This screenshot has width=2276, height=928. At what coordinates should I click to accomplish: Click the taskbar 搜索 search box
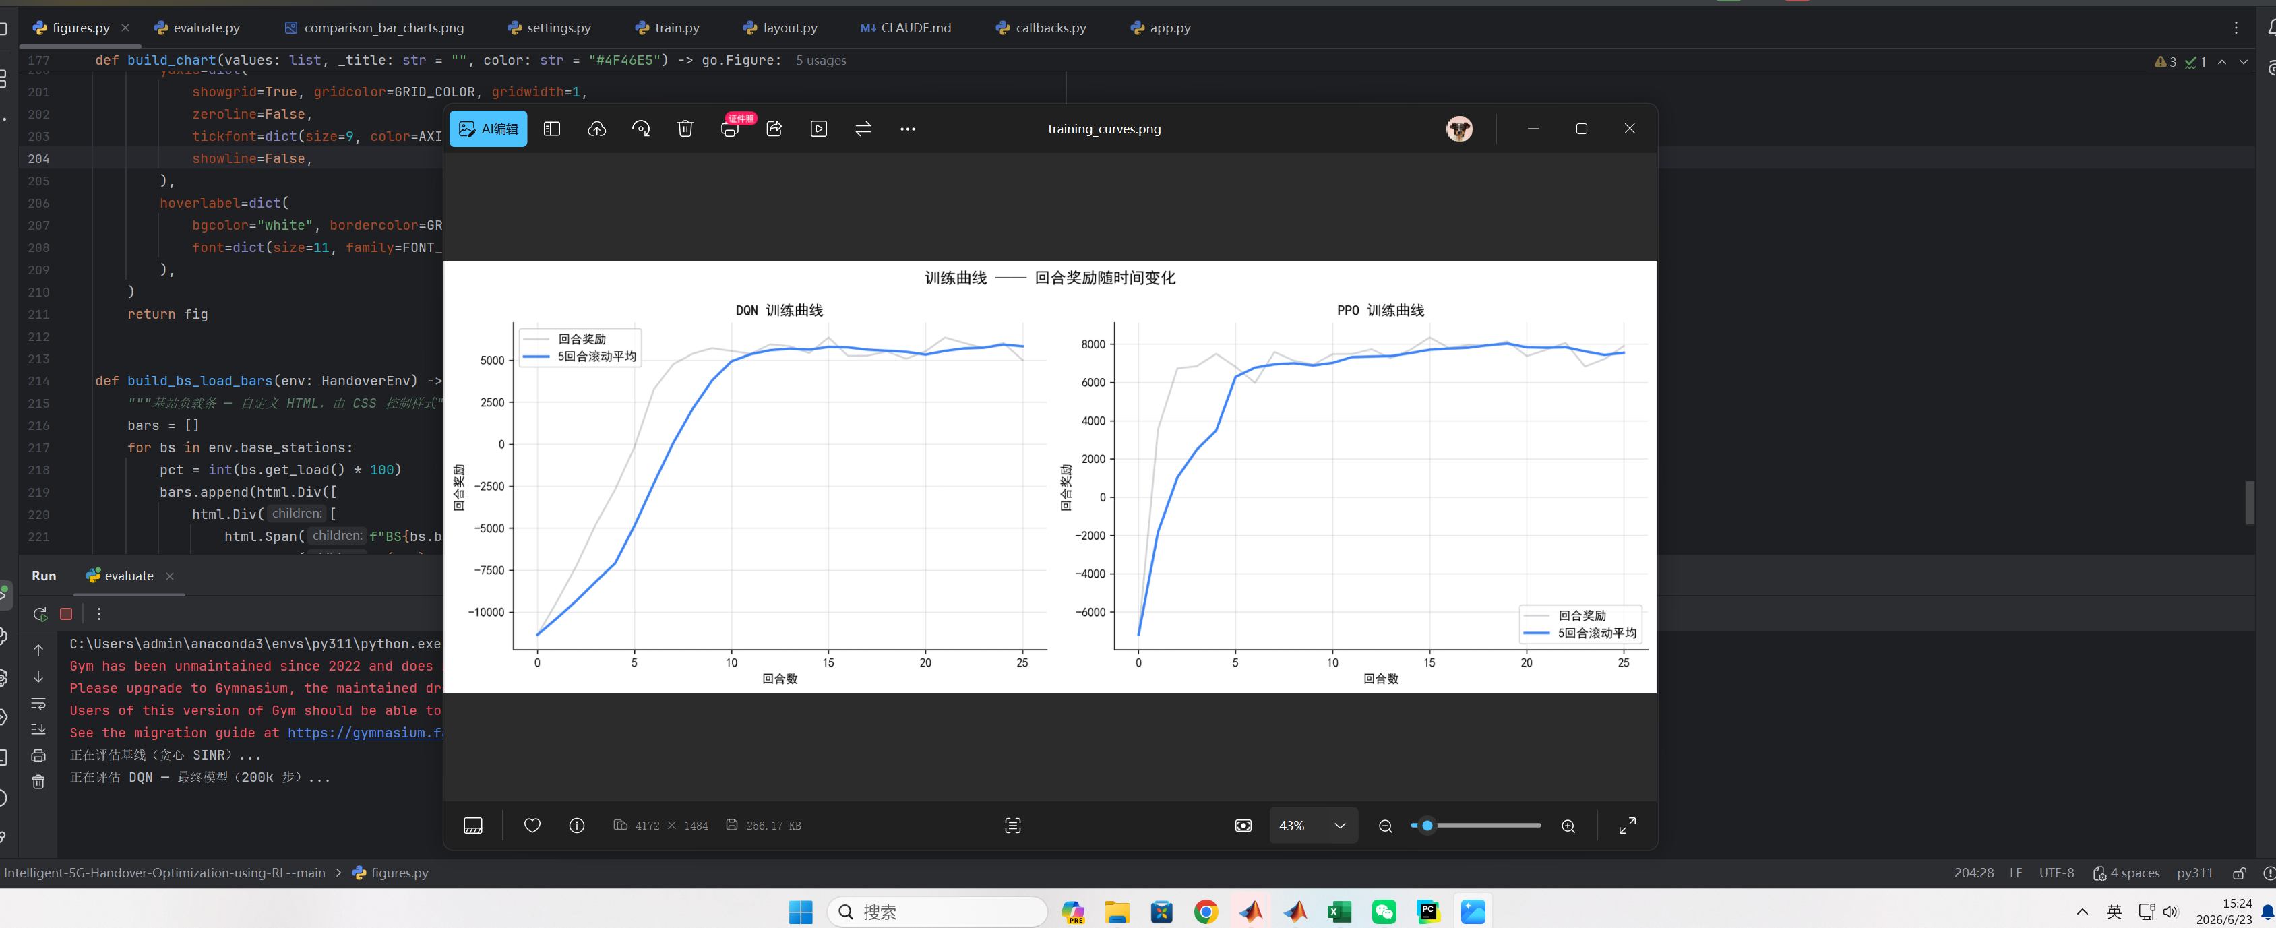pyautogui.click(x=937, y=912)
